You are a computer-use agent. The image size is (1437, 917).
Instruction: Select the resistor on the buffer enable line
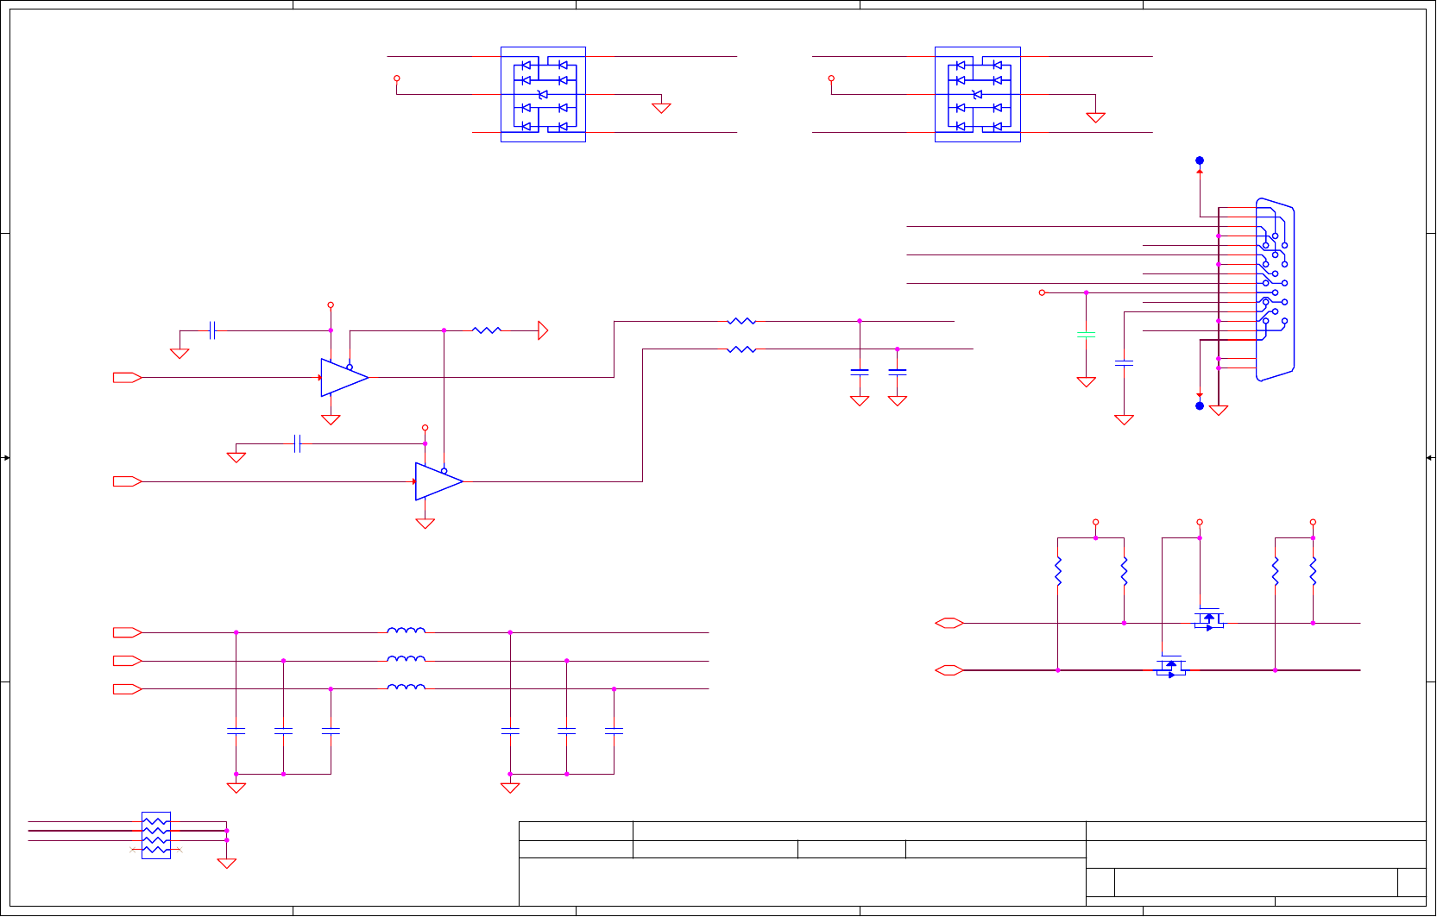(487, 330)
